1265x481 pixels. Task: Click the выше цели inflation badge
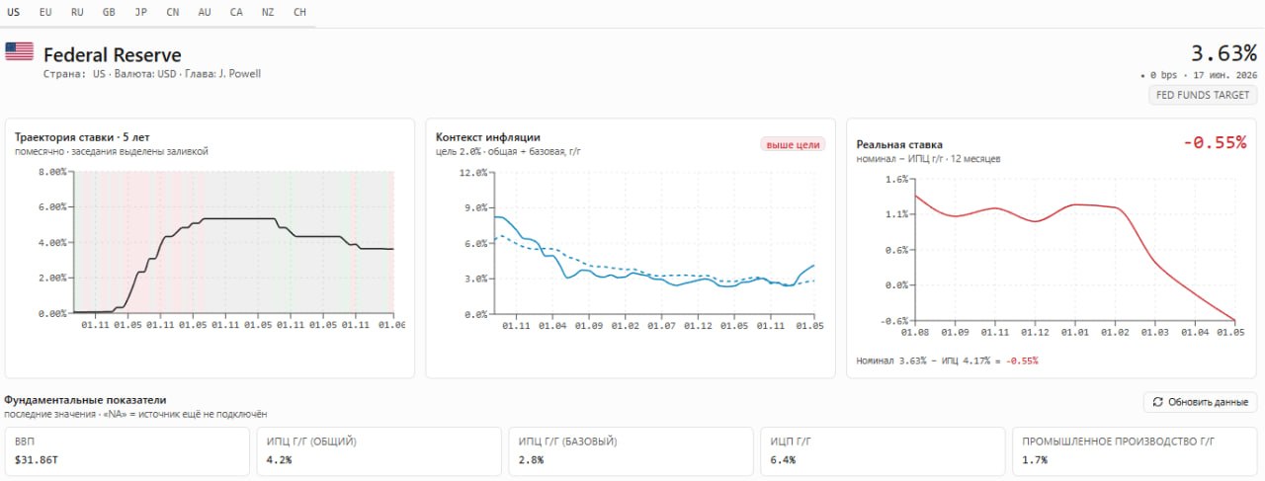(x=793, y=144)
